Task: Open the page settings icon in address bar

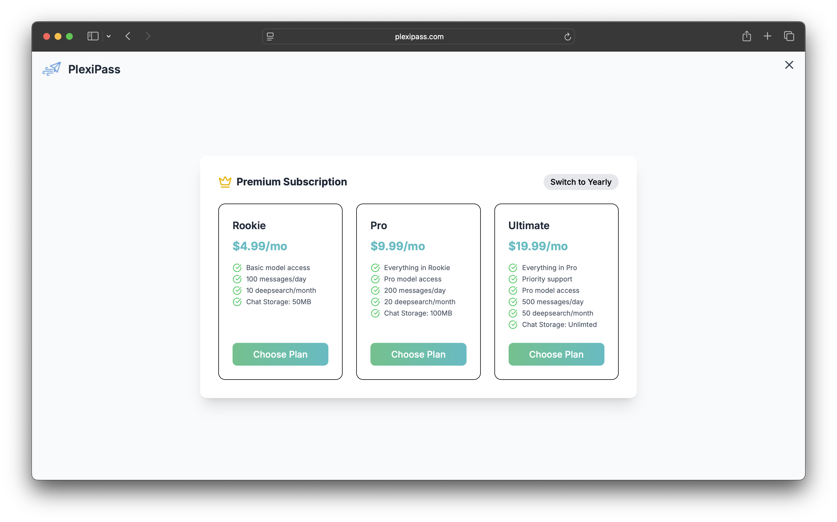Action: point(270,37)
